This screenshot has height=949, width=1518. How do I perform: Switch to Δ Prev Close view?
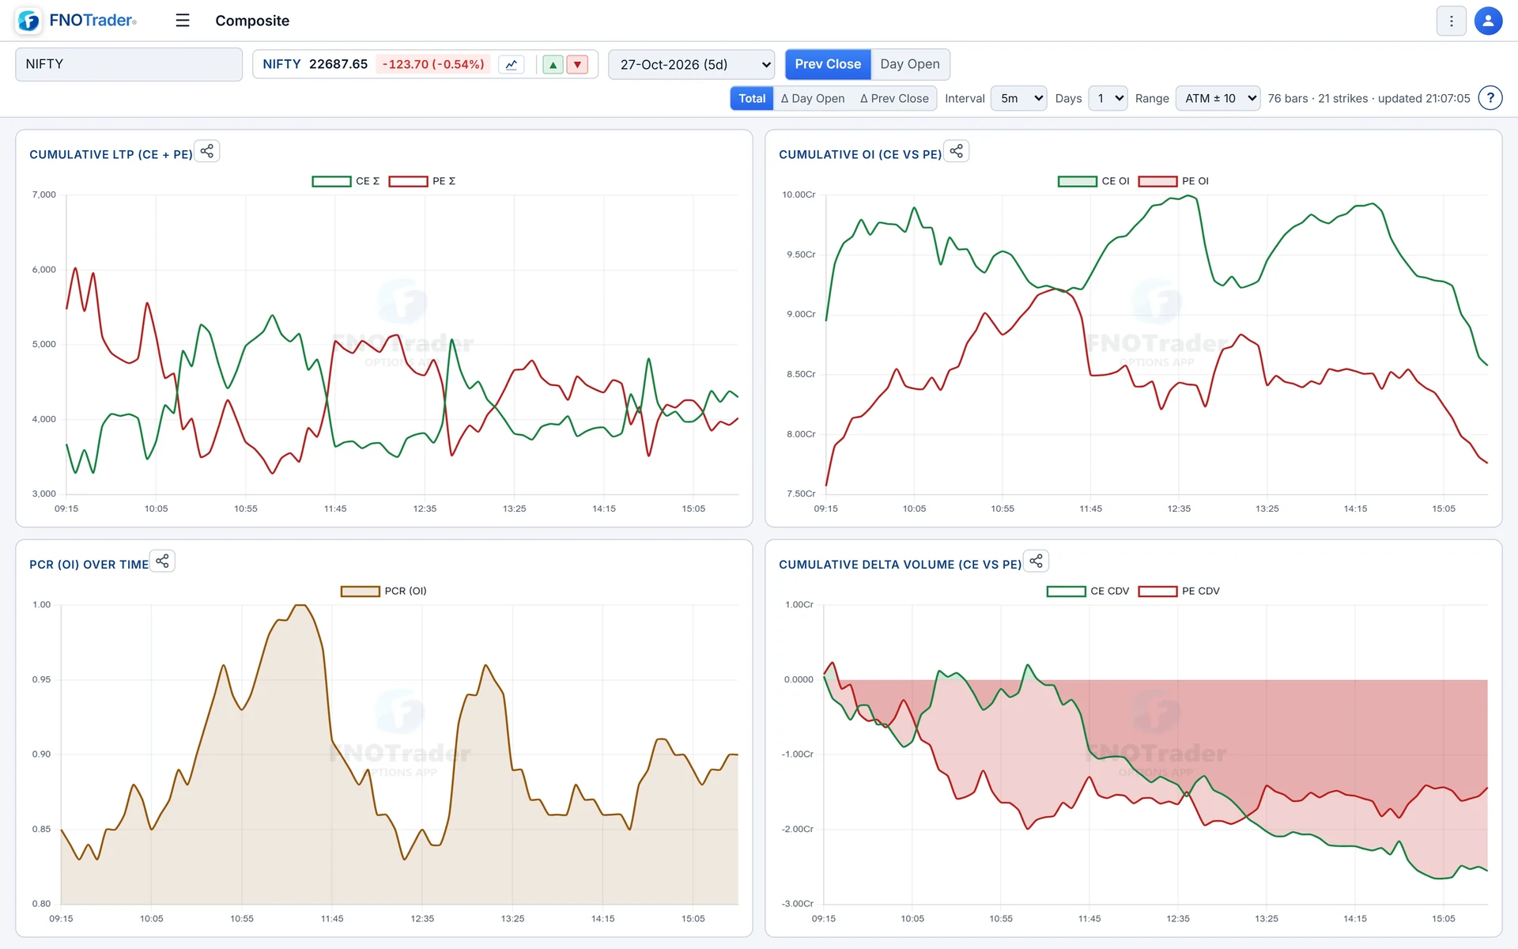[x=894, y=98]
